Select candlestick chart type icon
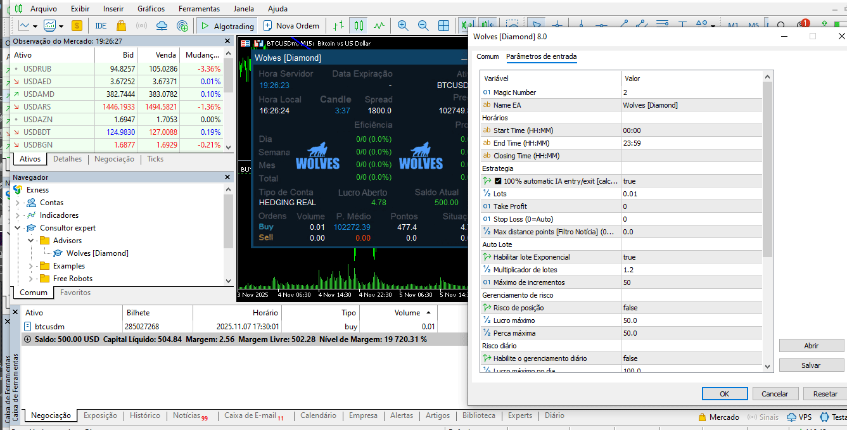Screen dimensions: 847x430 359,26
